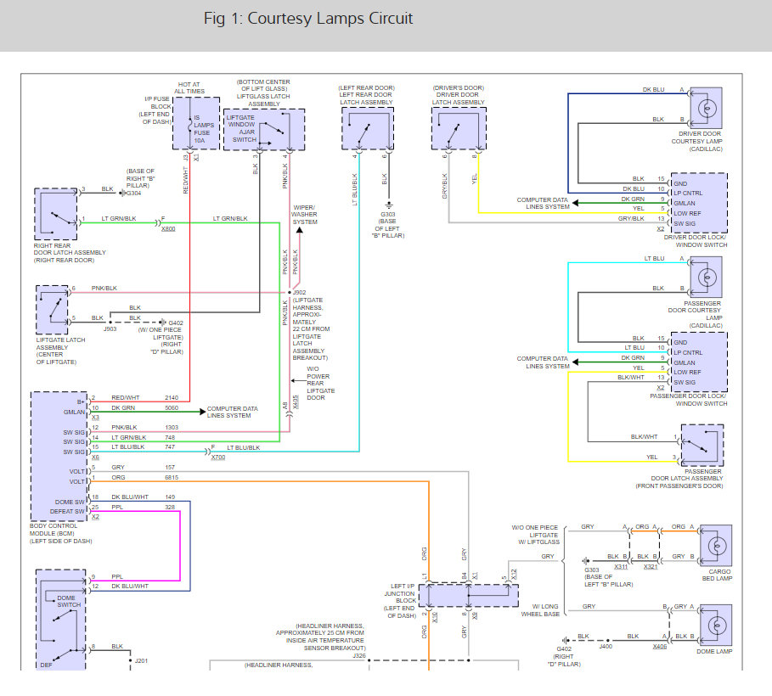Screen dimensions: 772x696
Task: Click the X700 connector label
Action: pos(218,457)
